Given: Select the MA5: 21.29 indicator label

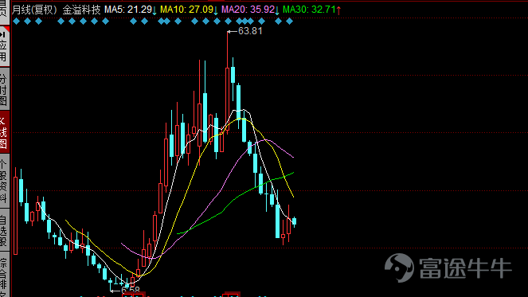Looking at the screenshot, I should pos(128,10).
